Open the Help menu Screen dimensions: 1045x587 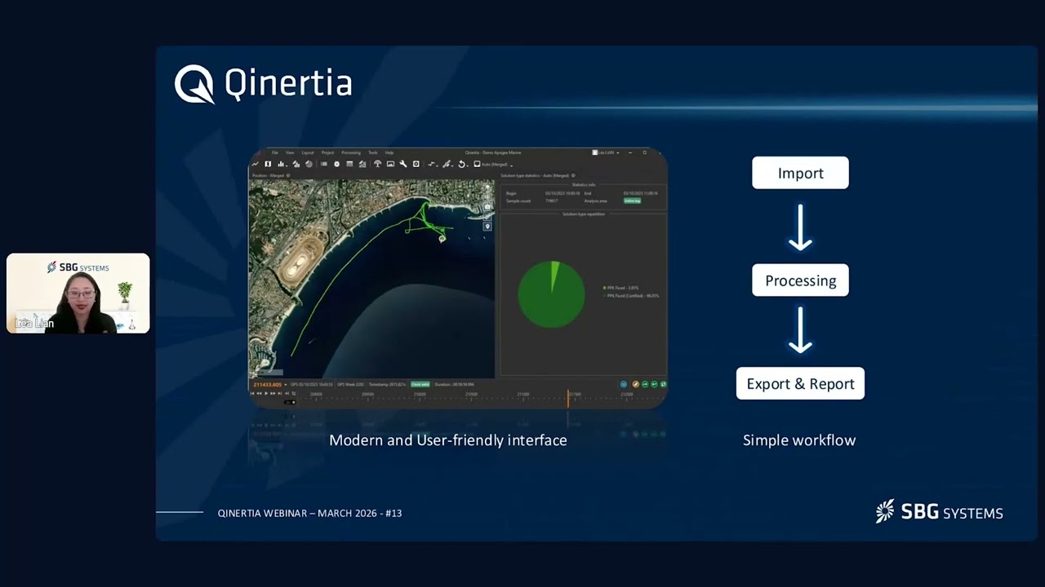coord(389,152)
